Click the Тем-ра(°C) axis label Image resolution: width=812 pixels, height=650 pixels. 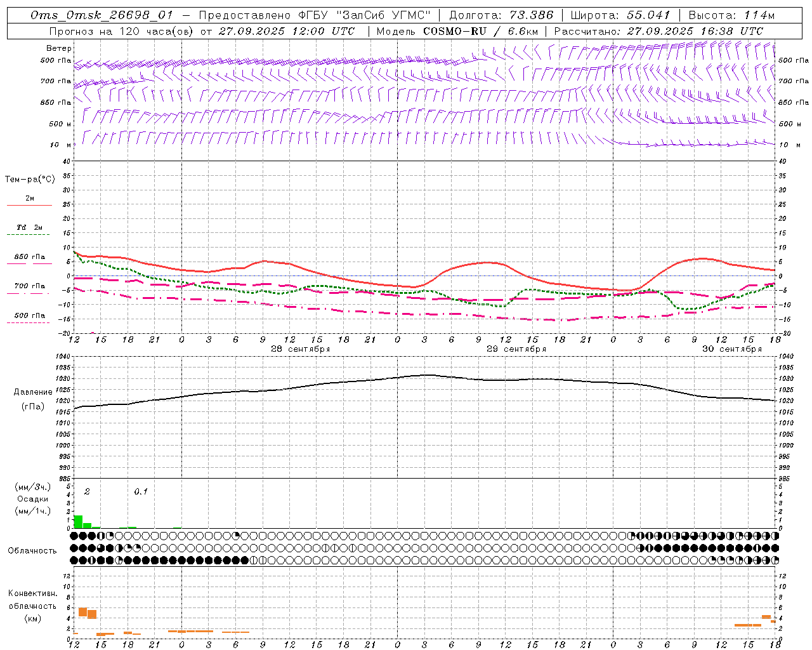tap(30, 180)
